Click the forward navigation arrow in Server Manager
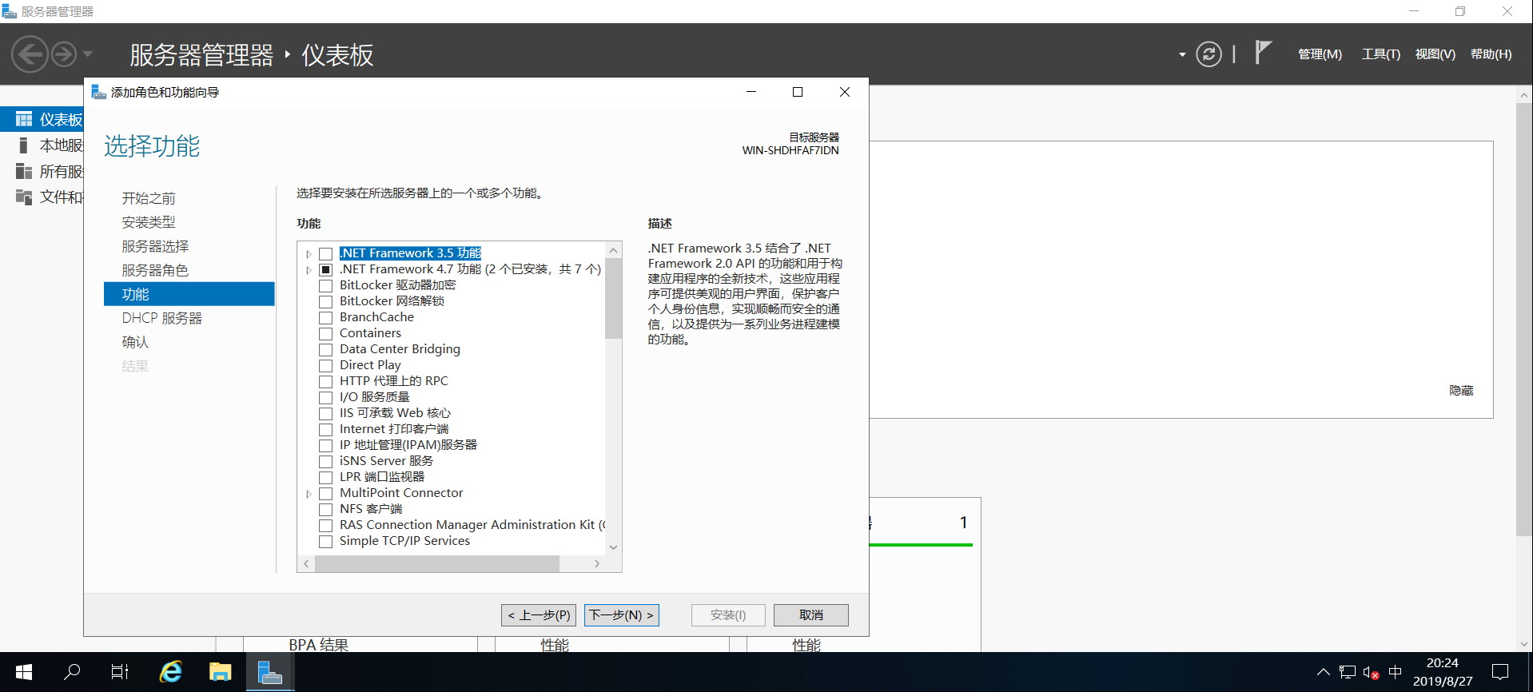 click(x=64, y=54)
